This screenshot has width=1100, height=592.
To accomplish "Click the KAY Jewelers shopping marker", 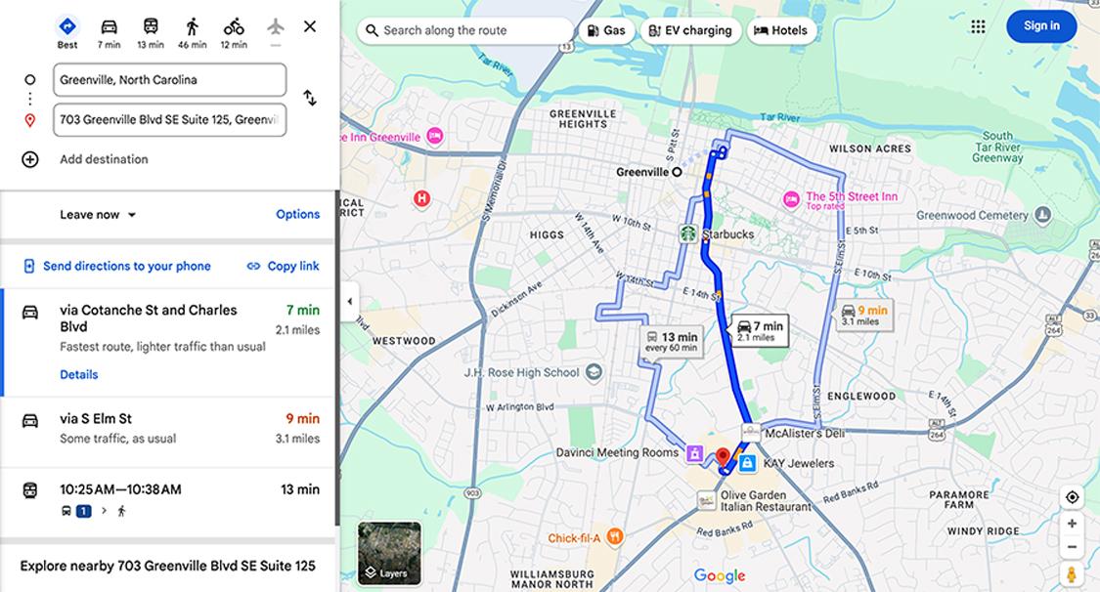I will click(748, 463).
